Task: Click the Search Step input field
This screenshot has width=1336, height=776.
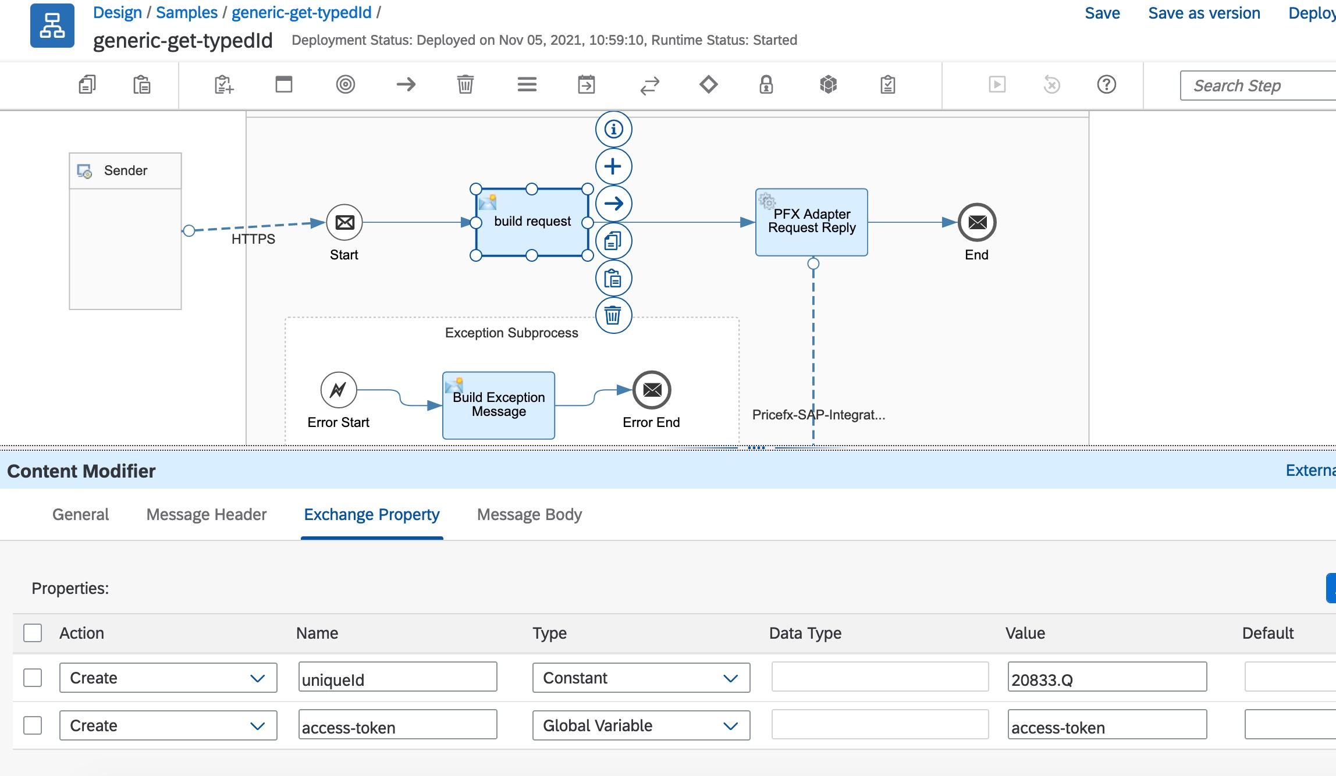Action: [1257, 86]
